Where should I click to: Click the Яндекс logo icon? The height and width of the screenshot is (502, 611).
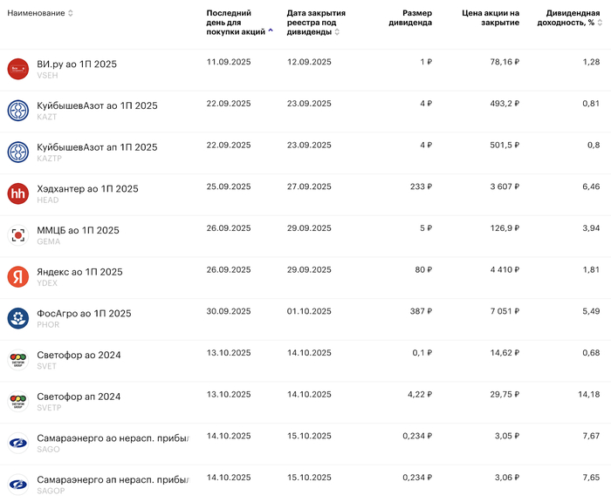[18, 277]
